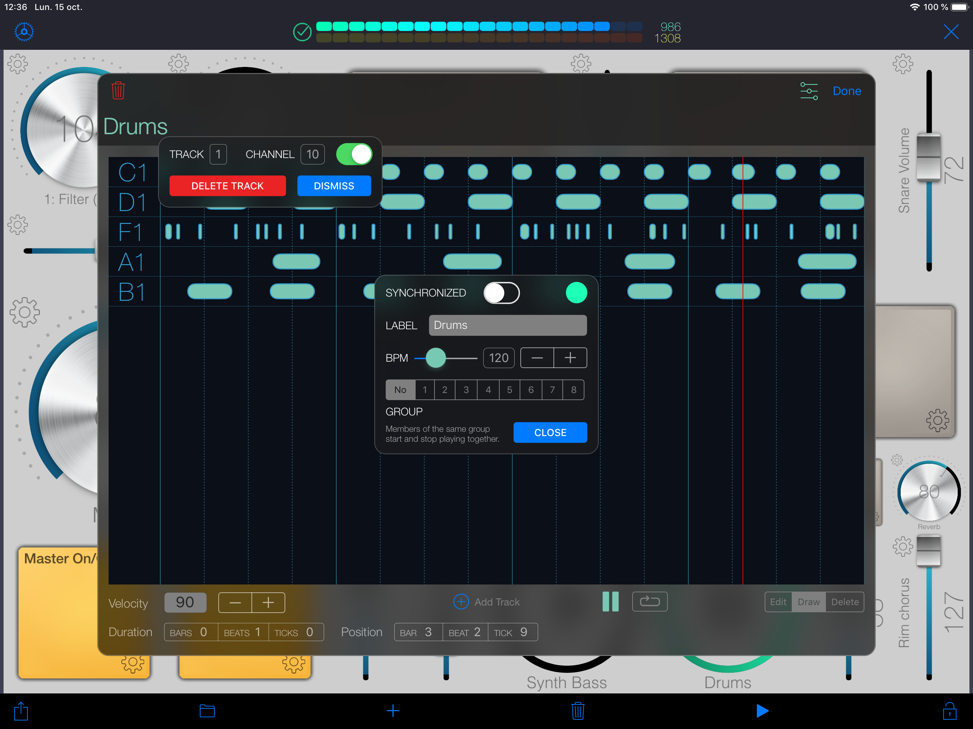This screenshot has height=729, width=973.
Task: Open the sequencer settings sliders icon
Action: (808, 91)
